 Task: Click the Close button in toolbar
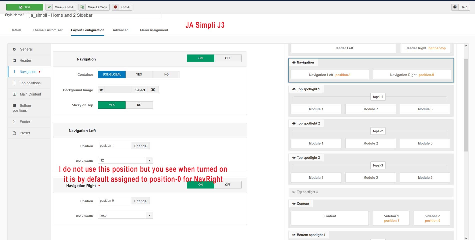[122, 7]
